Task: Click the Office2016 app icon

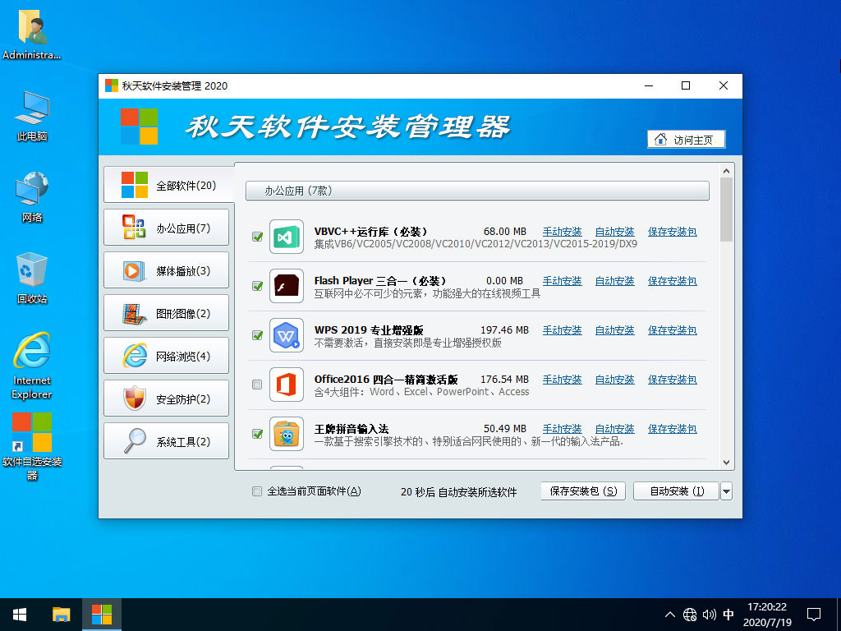Action: (287, 385)
